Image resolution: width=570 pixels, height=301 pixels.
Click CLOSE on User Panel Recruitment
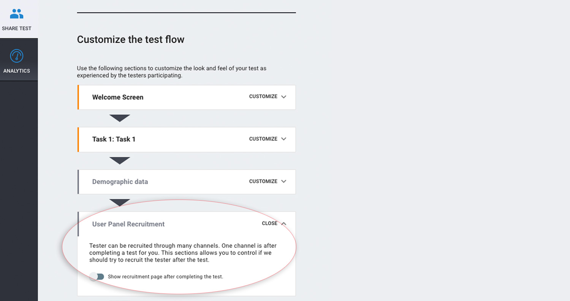270,223
